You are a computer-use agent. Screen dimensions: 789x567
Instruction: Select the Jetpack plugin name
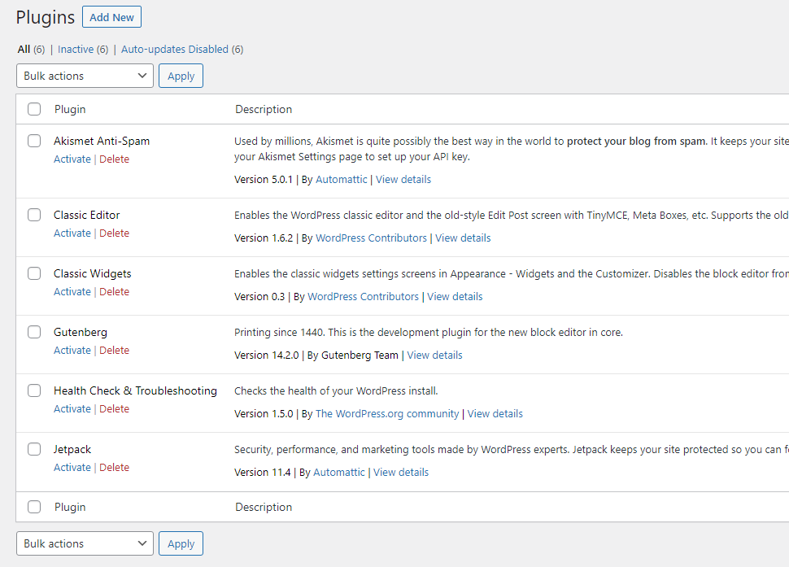click(72, 449)
